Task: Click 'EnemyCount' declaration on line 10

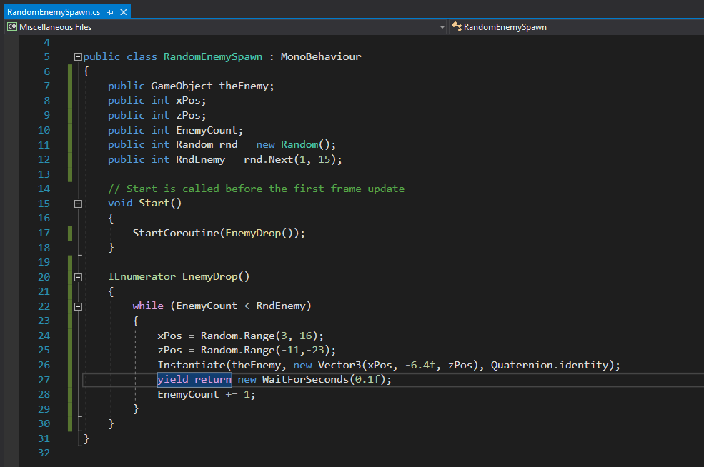Action: 207,130
